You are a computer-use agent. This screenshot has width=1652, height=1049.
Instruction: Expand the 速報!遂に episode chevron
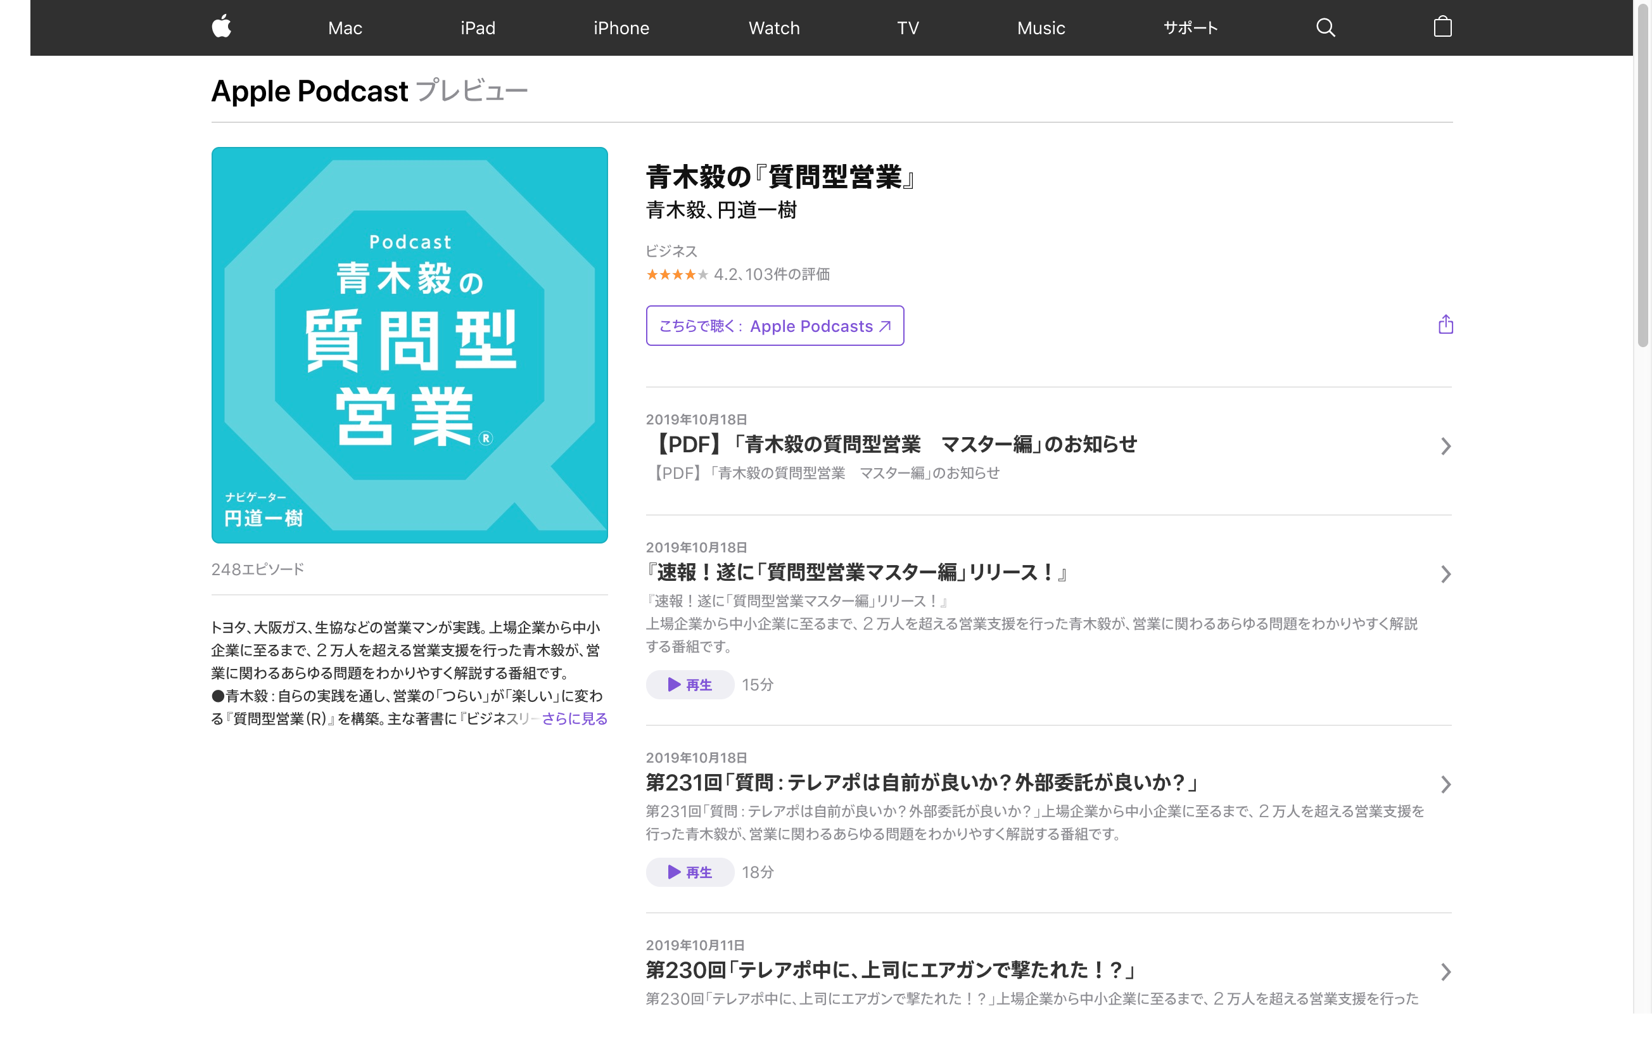click(1445, 575)
